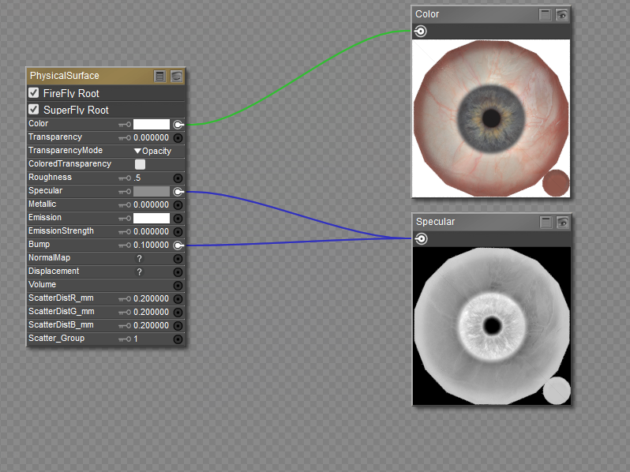Toggle the Color node preview eye
This screenshot has width=630, height=472.
[x=561, y=14]
